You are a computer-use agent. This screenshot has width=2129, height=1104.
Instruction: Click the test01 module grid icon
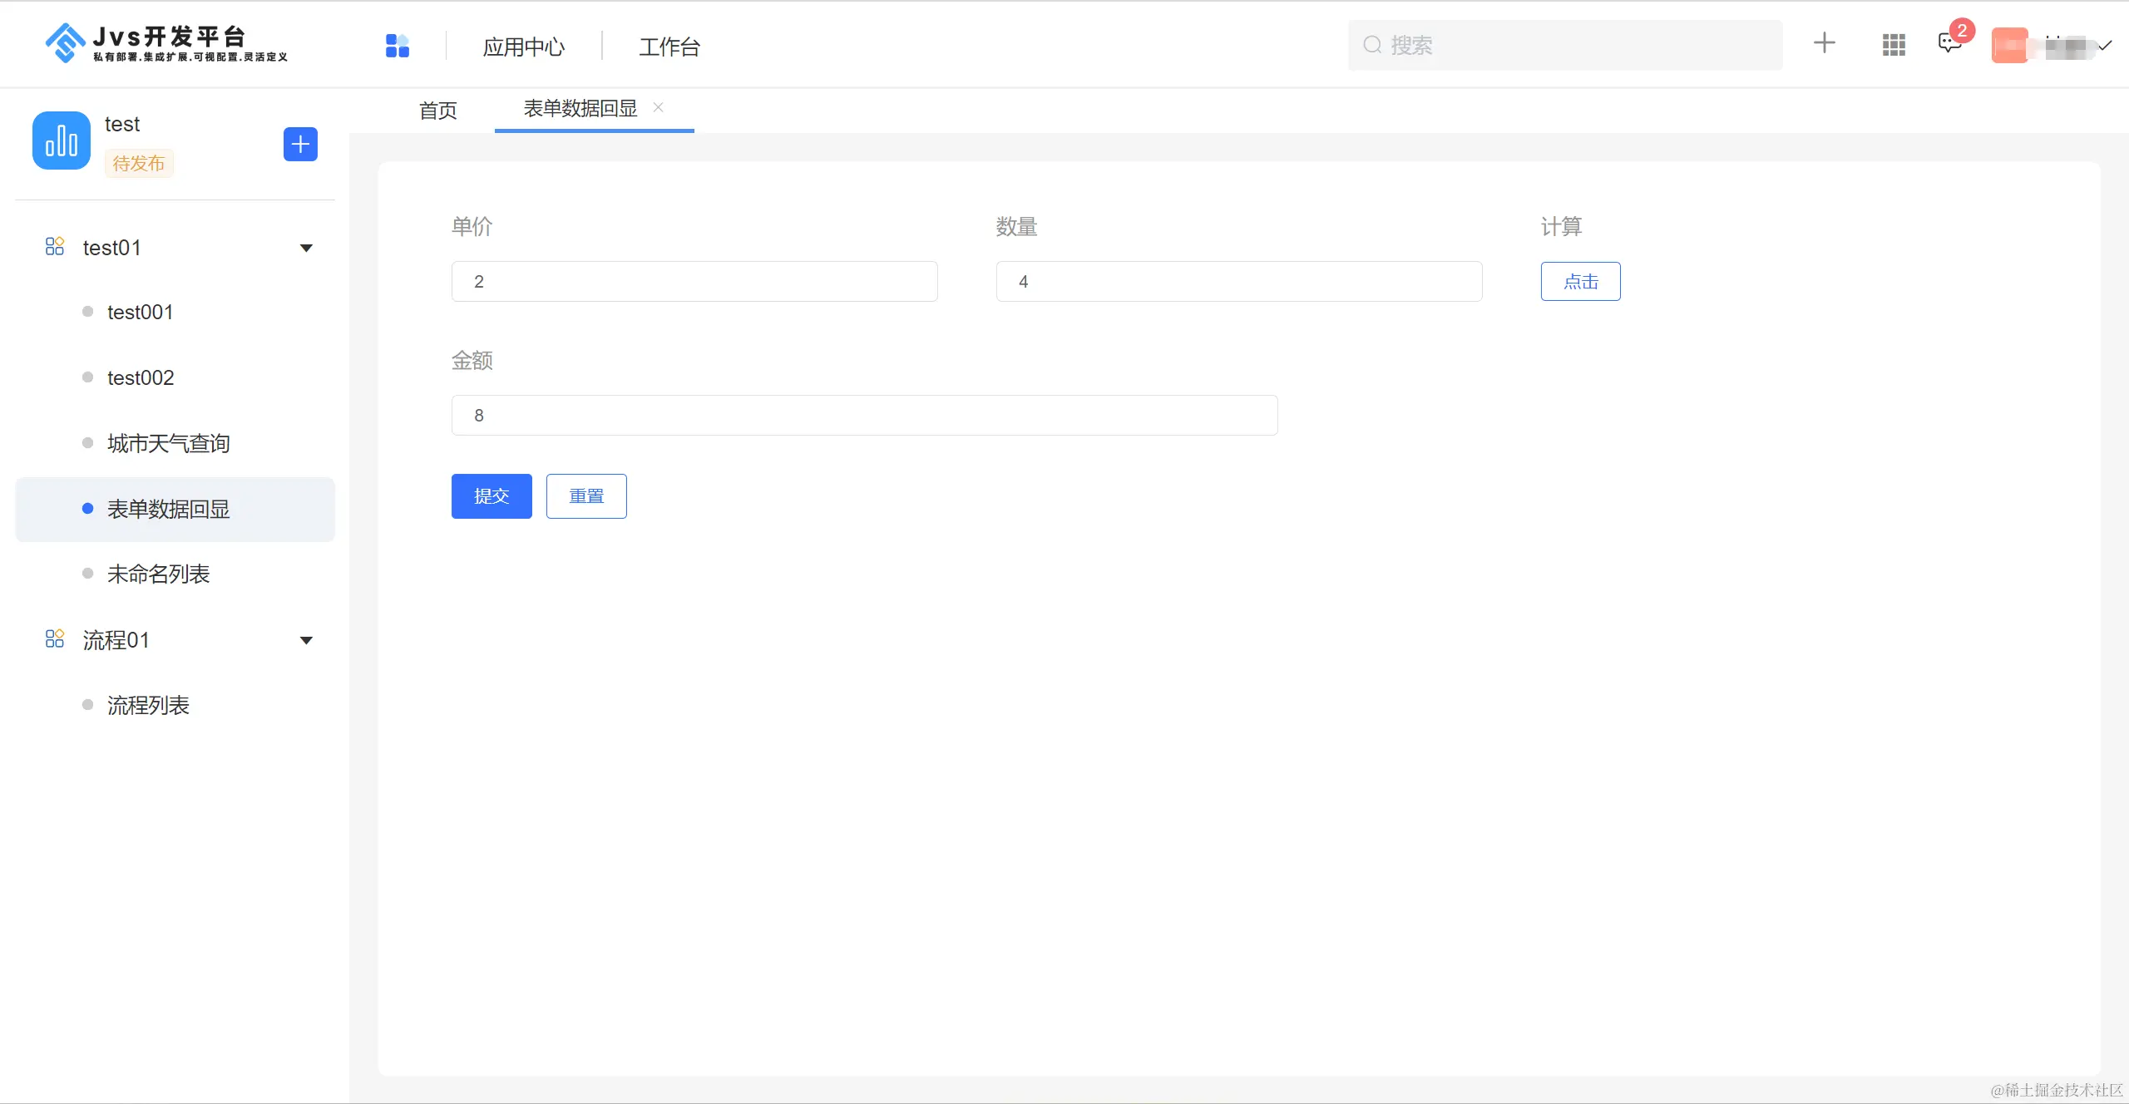(x=55, y=247)
